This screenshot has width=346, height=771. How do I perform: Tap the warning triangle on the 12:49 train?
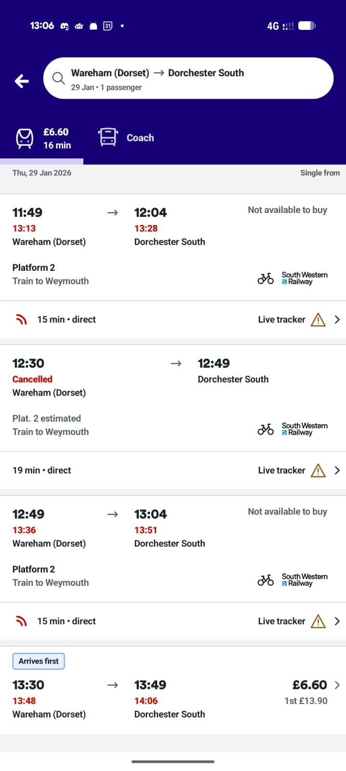pos(318,621)
